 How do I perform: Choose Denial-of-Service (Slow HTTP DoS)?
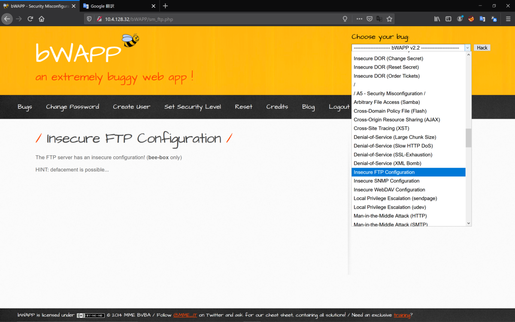click(409, 146)
